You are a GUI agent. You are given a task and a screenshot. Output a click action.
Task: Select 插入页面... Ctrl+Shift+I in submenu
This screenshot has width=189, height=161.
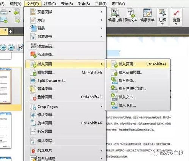(x=137, y=64)
